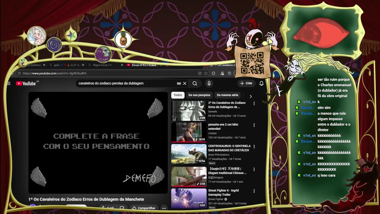Screen dimensions: 380x214
Task: Go to the YouTube home logo
Action: [x=26, y=84]
